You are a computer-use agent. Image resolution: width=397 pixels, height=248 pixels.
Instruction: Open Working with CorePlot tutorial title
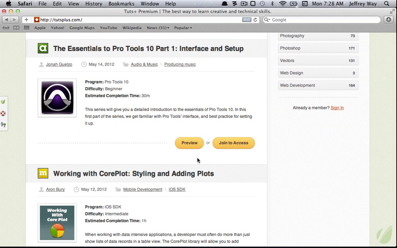pos(134,174)
